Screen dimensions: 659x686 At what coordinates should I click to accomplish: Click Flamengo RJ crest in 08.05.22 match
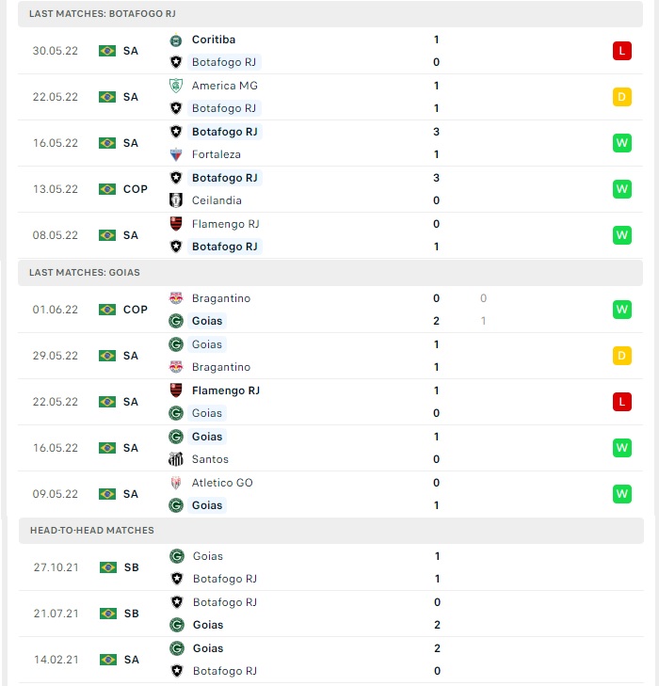(x=176, y=224)
